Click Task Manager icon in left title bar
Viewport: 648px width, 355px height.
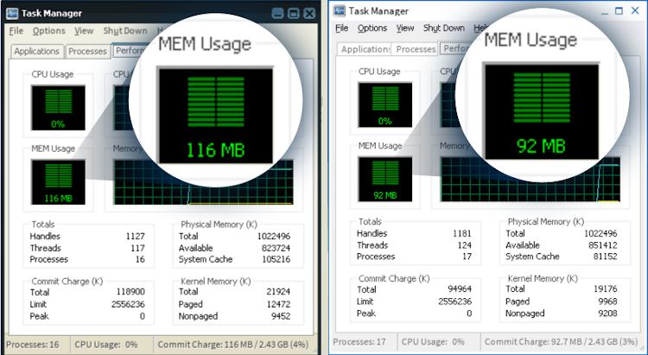pos(12,13)
